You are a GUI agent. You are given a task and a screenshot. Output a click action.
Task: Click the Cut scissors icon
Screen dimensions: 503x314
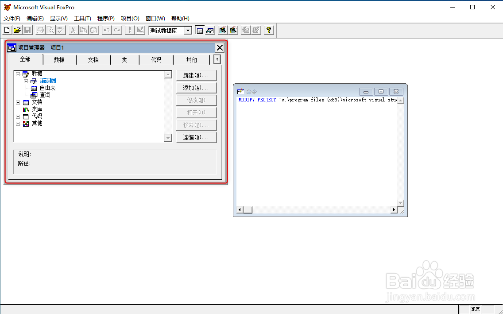(x=73, y=30)
